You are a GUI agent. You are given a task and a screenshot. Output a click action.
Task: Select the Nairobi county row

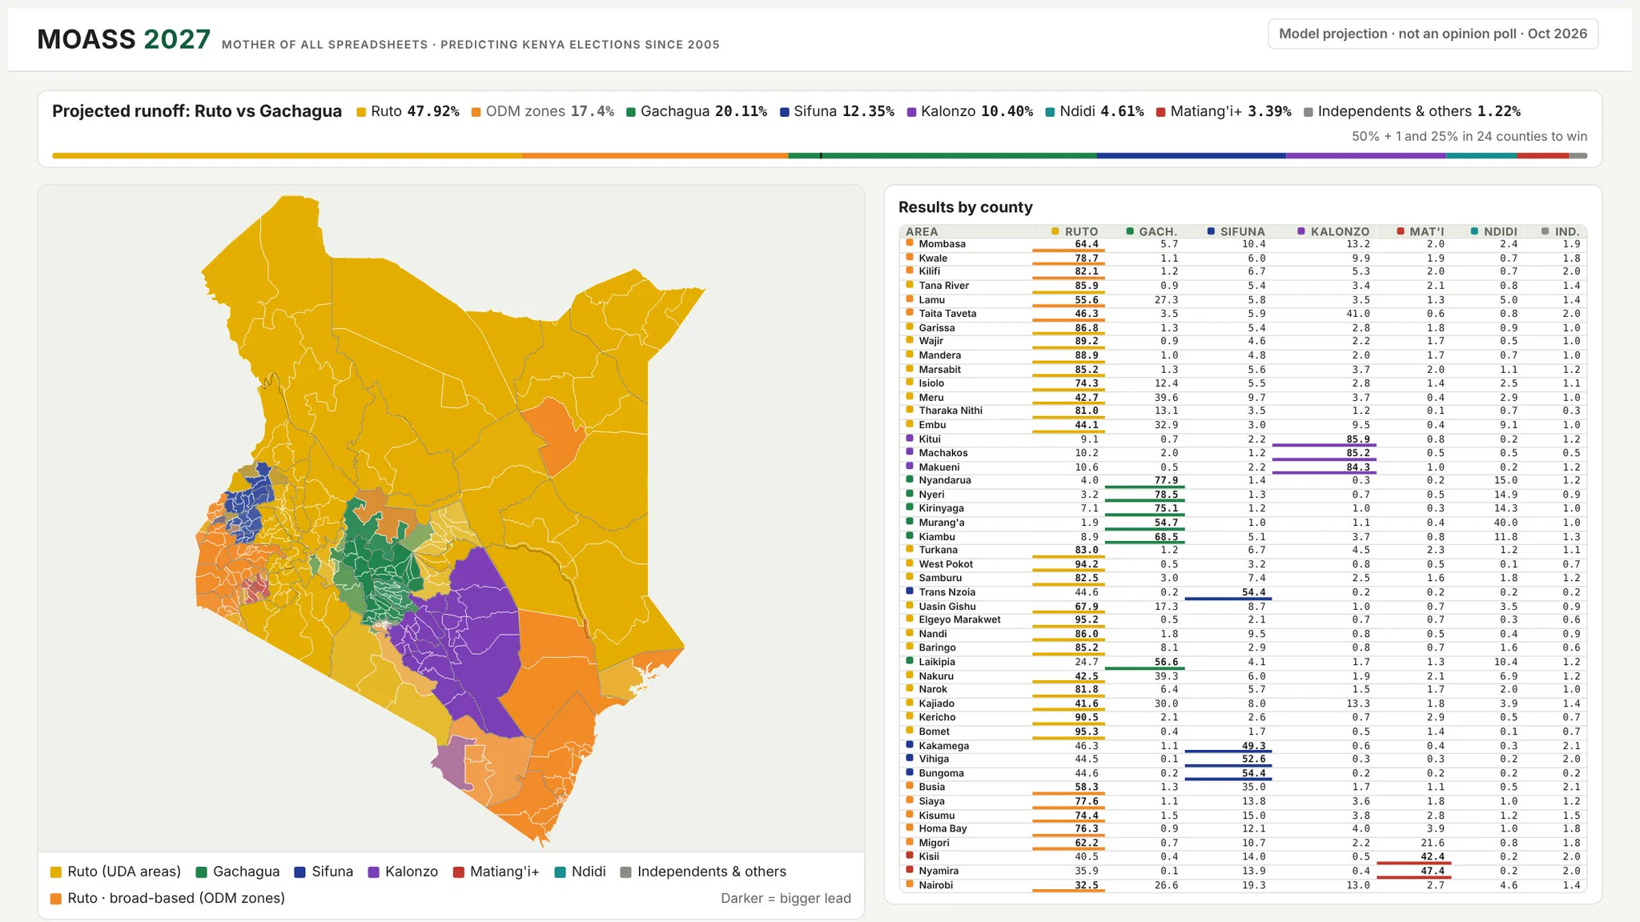(x=1243, y=885)
